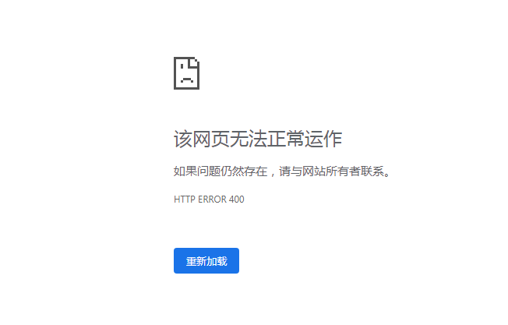The image size is (508, 325).
Task: Click the number 400 in the error code
Action: (x=237, y=200)
